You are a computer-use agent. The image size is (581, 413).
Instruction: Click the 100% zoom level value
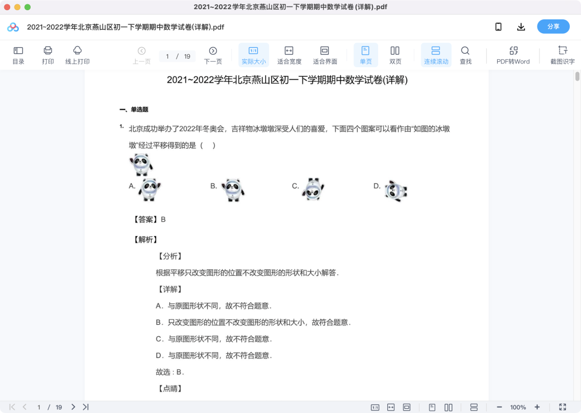518,408
